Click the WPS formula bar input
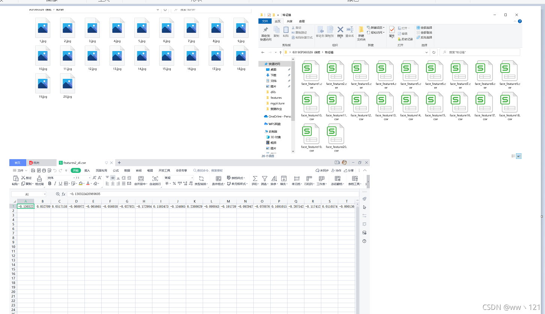Viewport: 545px width, 314px height. (x=214, y=194)
